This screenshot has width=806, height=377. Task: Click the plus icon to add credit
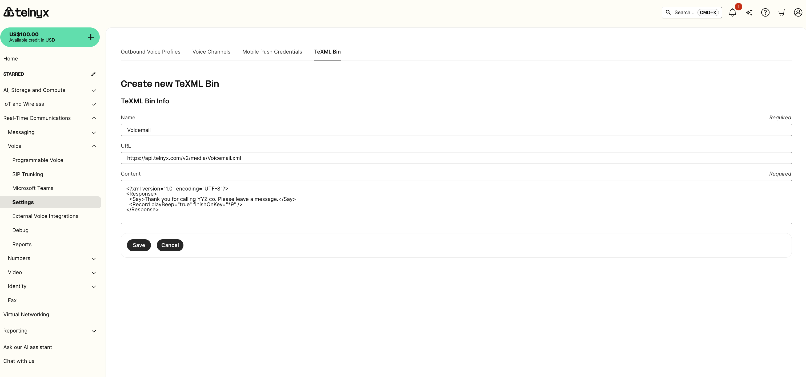[x=91, y=37]
